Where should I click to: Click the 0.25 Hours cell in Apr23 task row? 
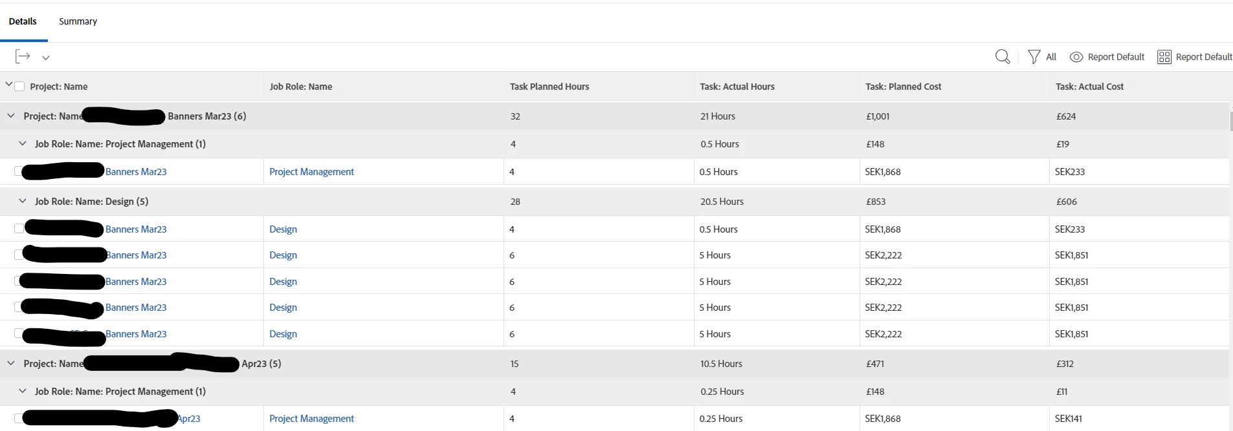721,419
